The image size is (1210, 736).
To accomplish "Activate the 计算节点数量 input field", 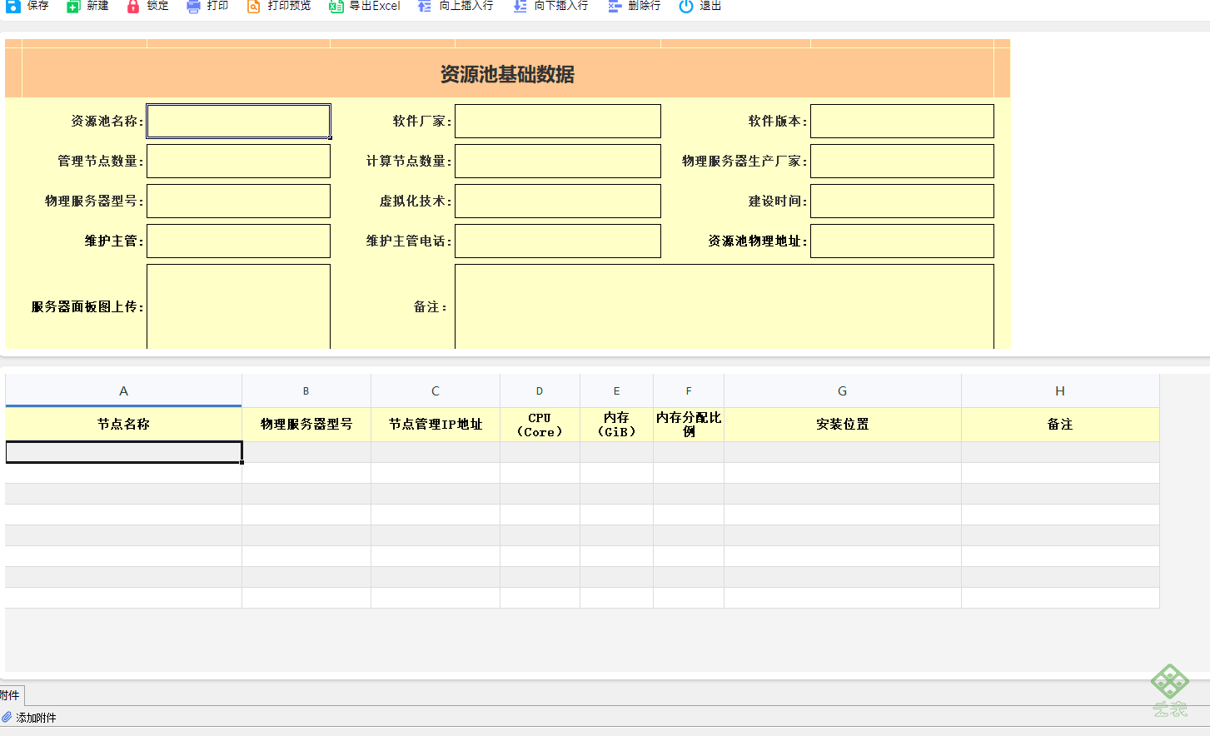I will coord(558,161).
